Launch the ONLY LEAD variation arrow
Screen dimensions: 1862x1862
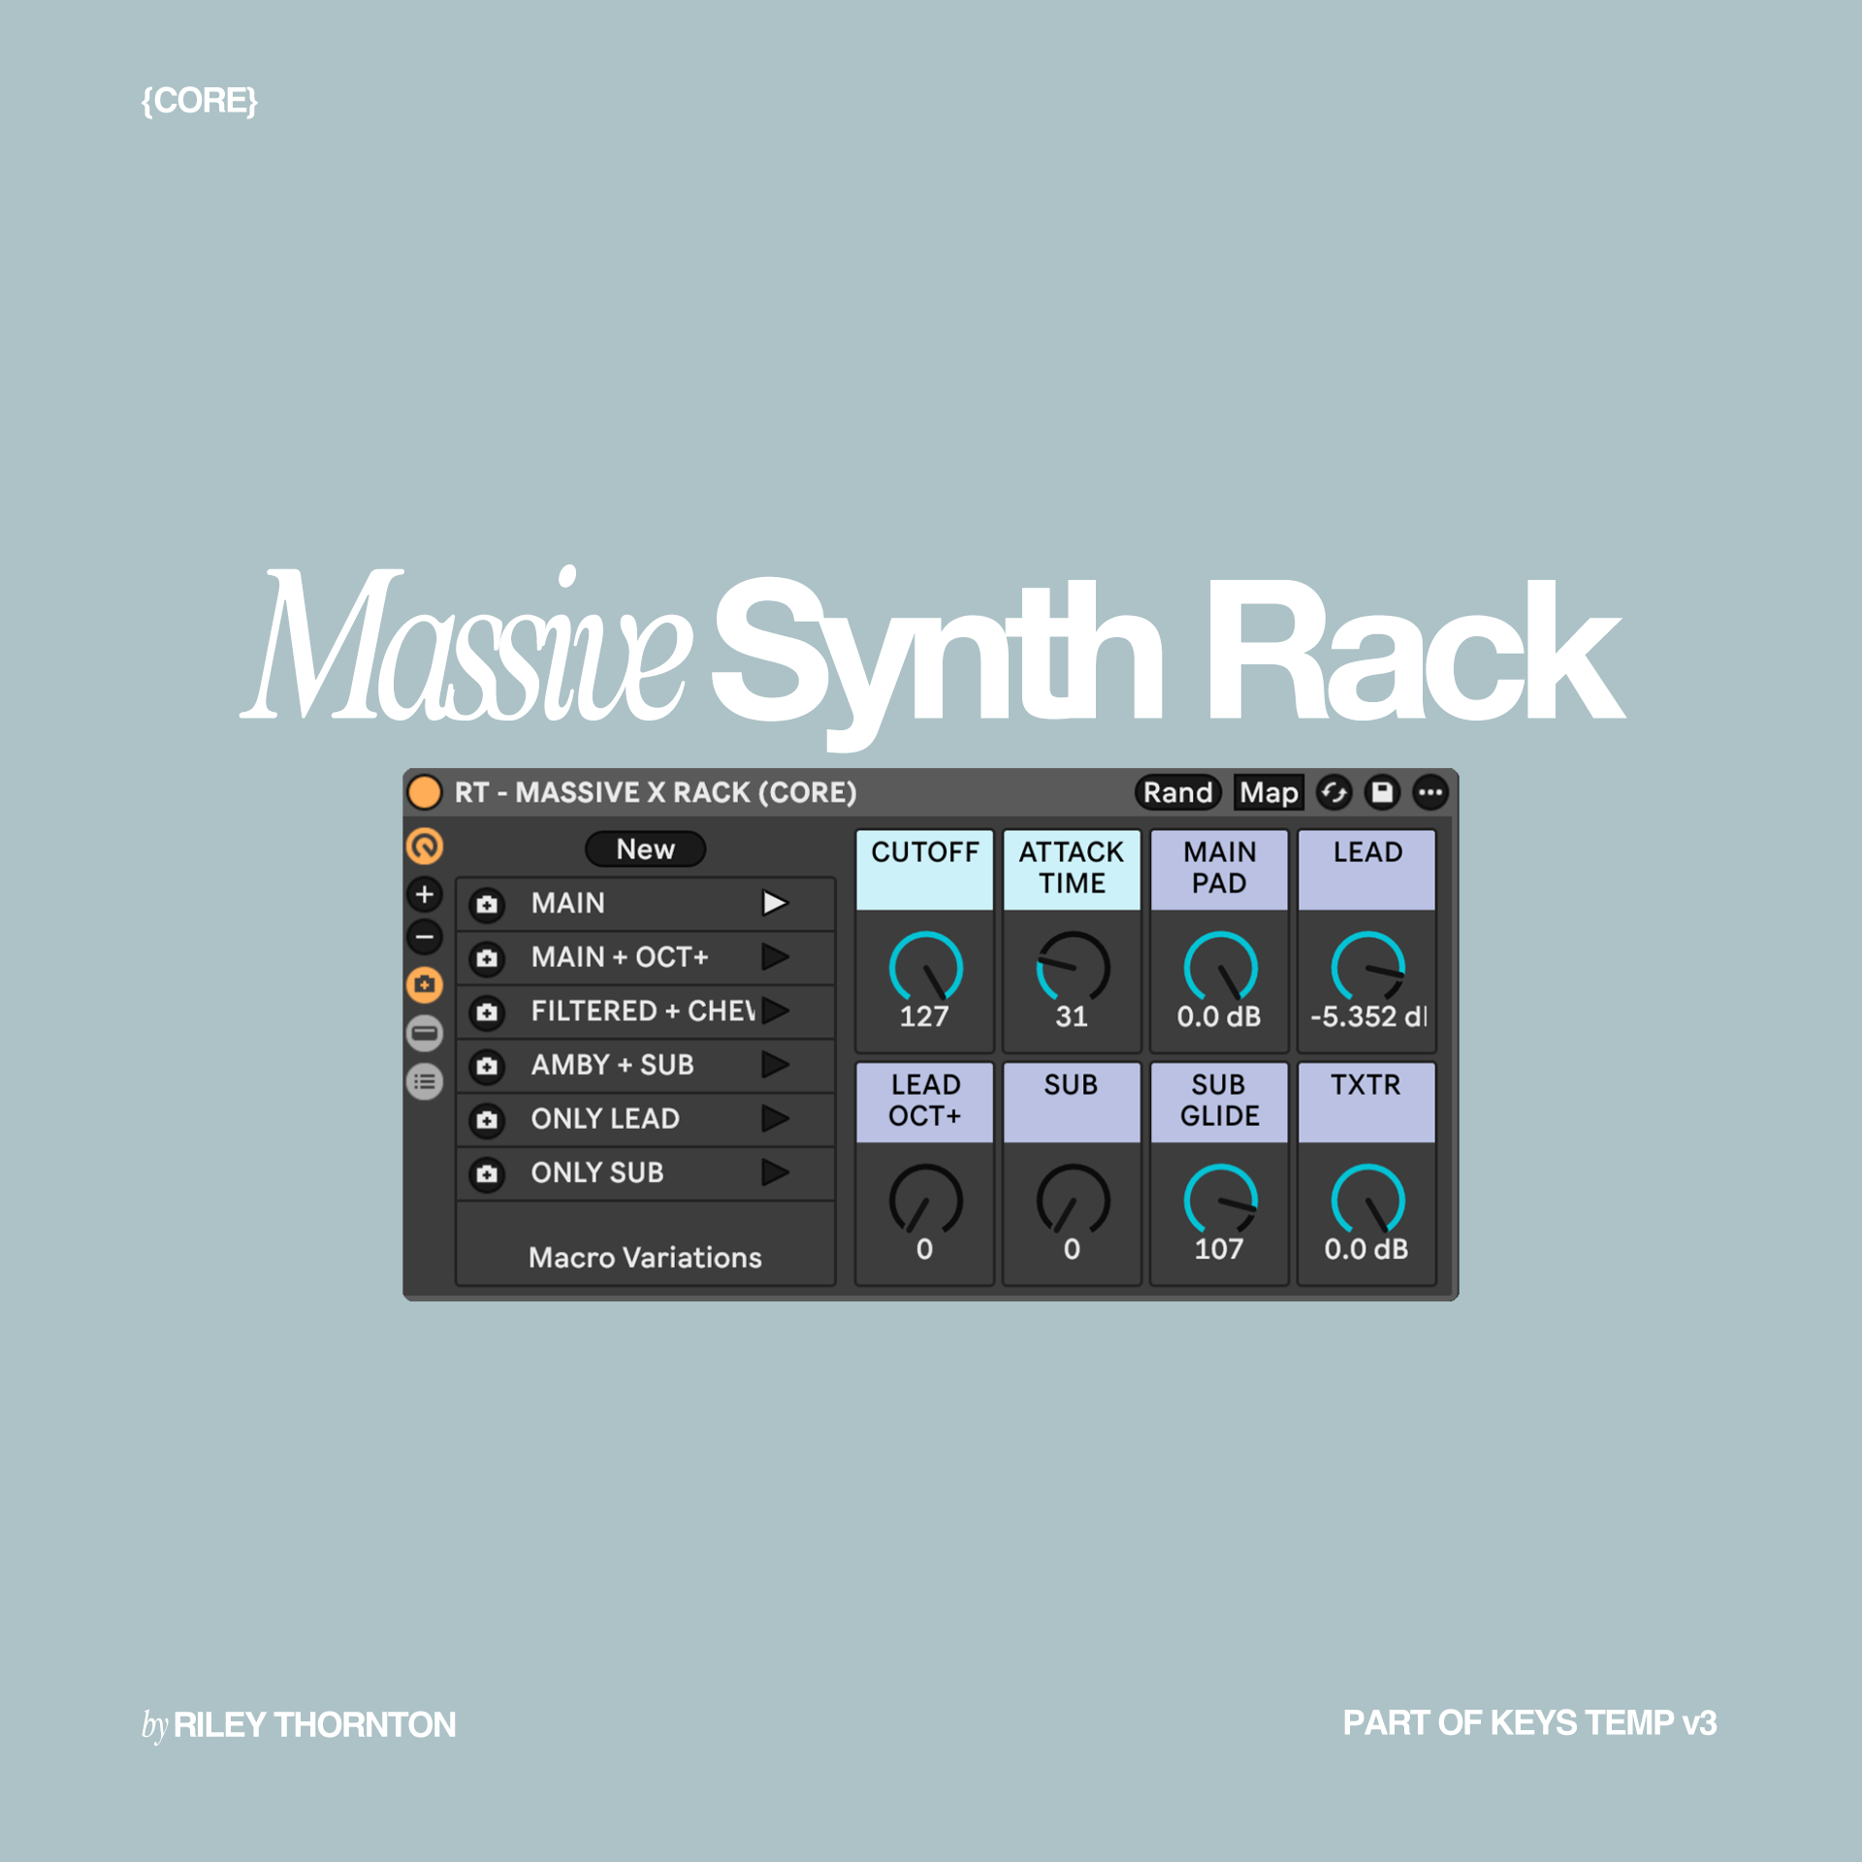[775, 1118]
